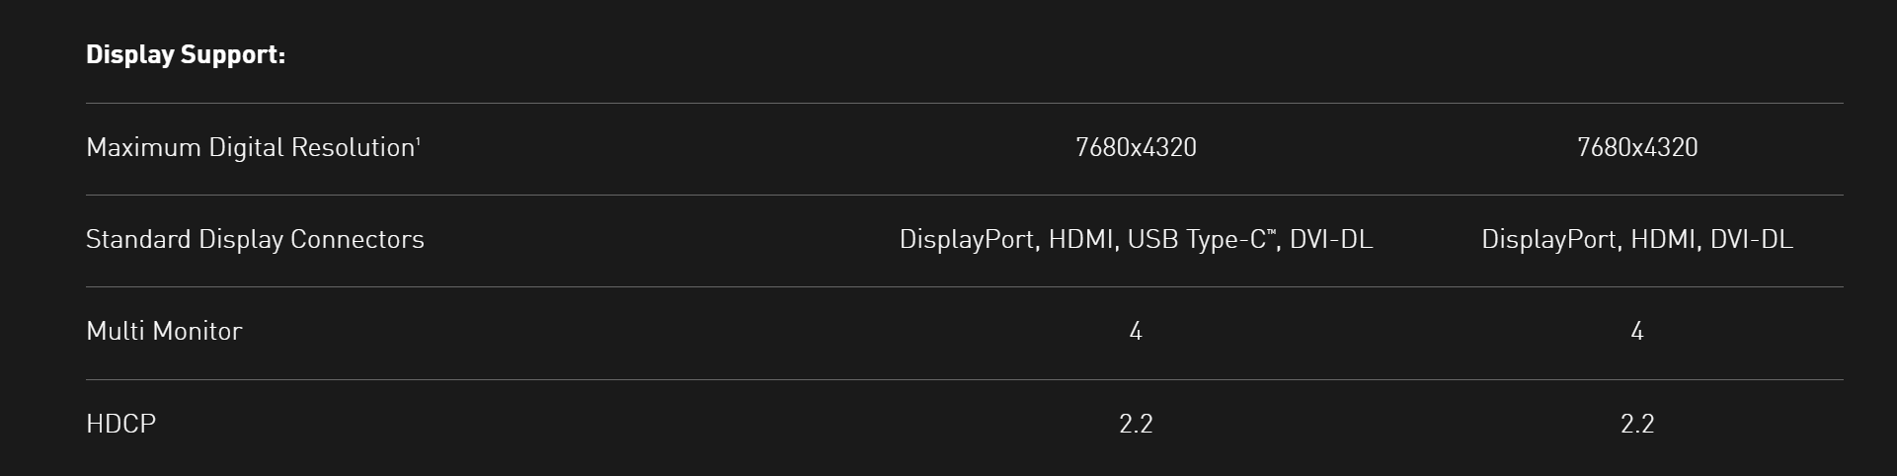Click Multi Monitor value 4, middle column
Image resolution: width=1897 pixels, height=476 pixels.
[x=1136, y=332]
